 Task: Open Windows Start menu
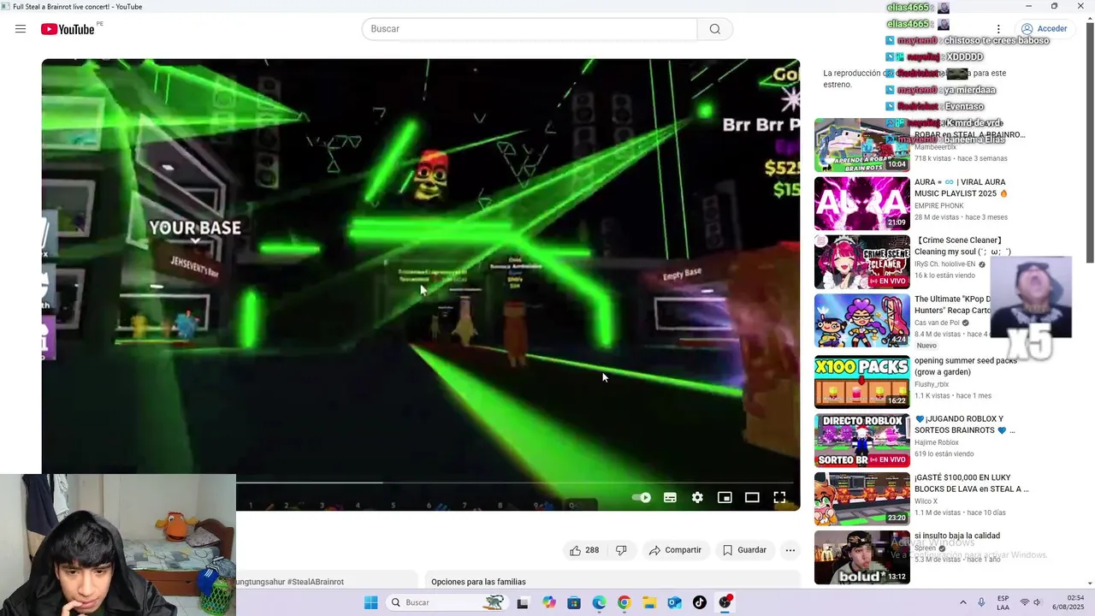tap(370, 602)
